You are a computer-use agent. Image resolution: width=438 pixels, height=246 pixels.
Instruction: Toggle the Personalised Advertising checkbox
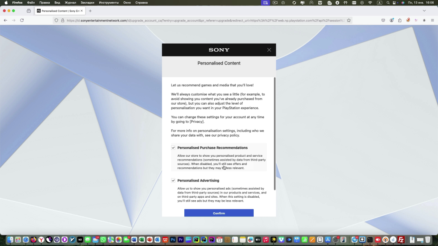tap(173, 181)
